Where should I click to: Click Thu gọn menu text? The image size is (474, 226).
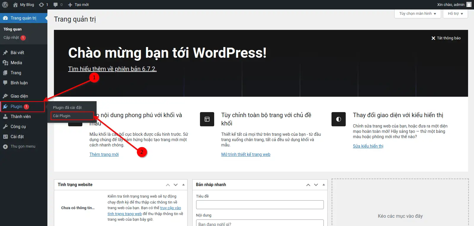[x=23, y=146]
